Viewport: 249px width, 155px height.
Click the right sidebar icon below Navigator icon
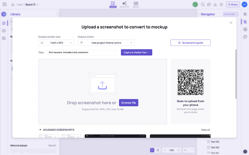coord(245,29)
